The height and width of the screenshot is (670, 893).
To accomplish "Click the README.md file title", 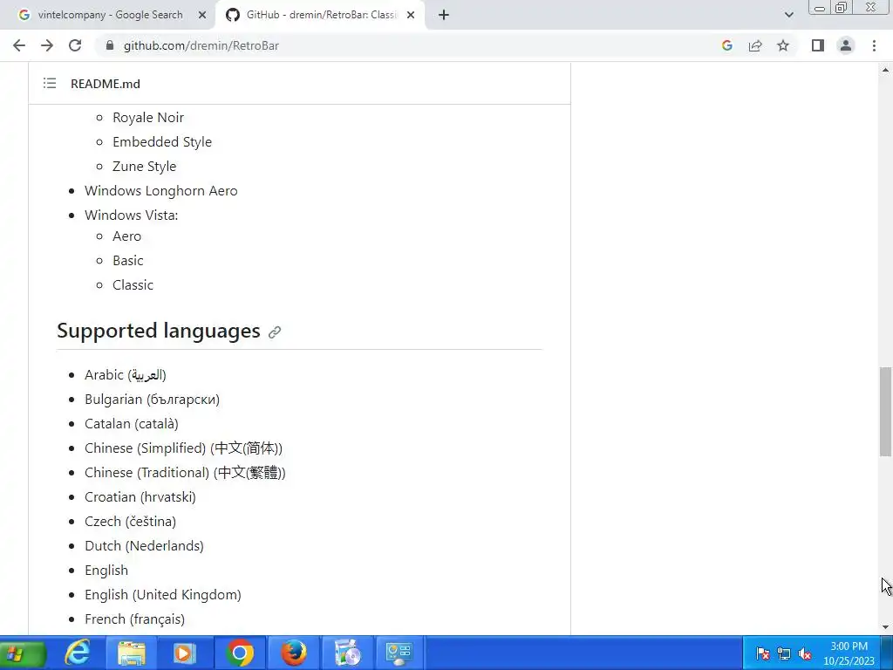I will coord(106,84).
